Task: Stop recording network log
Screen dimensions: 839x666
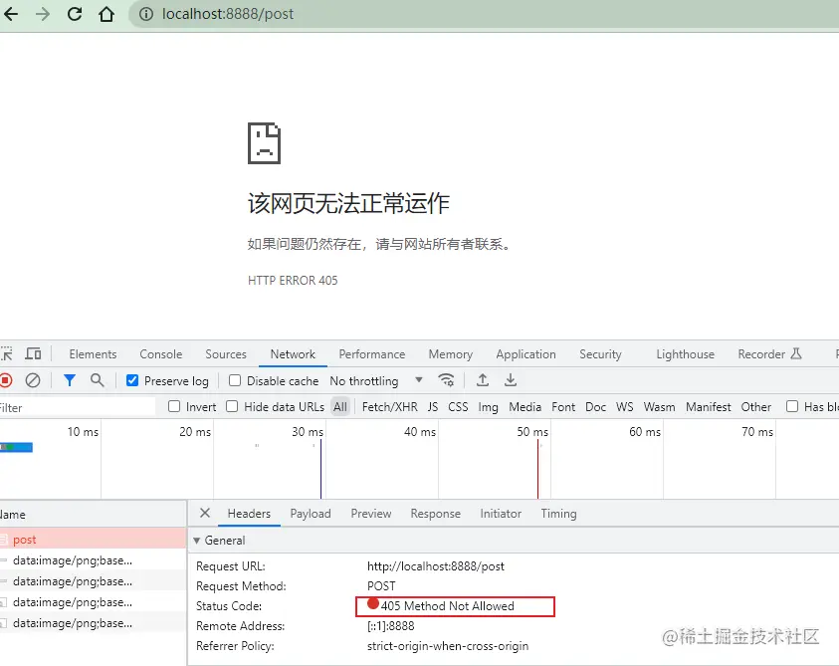Action: 6,380
